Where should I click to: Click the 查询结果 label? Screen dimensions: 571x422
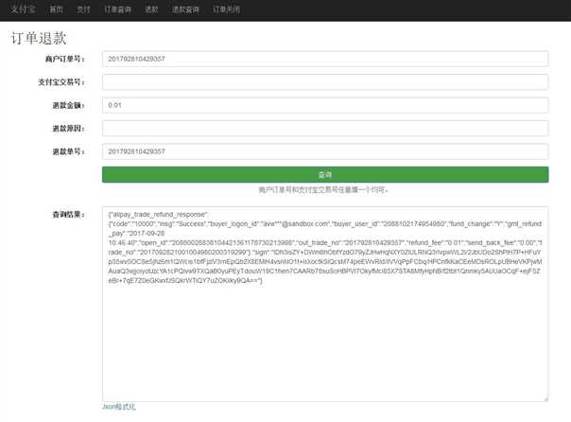pos(68,214)
